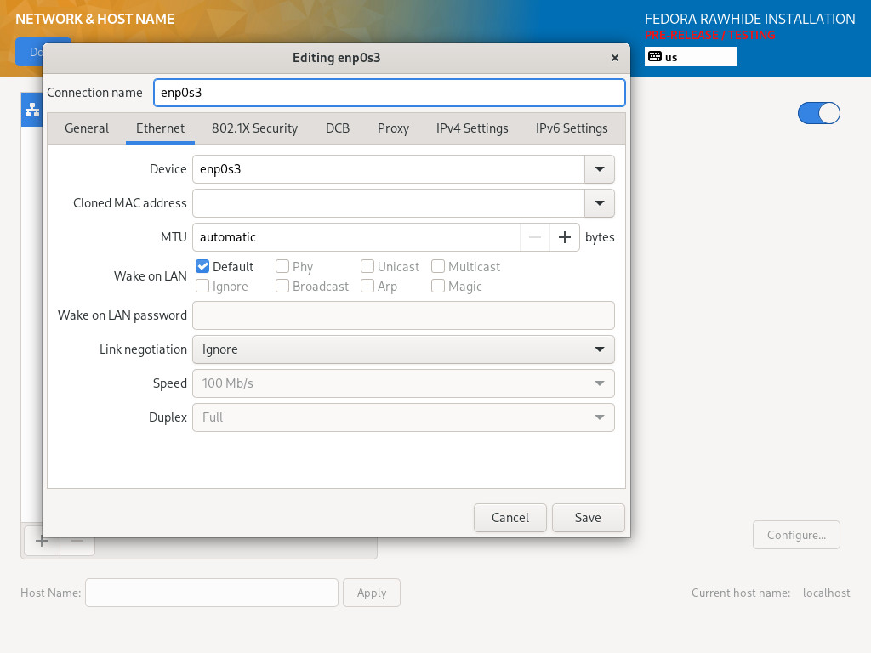Apply the host name
The image size is (871, 653).
pyautogui.click(x=372, y=593)
